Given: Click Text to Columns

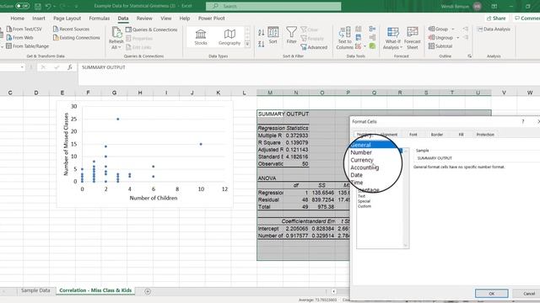Looking at the screenshot, I should [x=345, y=38].
